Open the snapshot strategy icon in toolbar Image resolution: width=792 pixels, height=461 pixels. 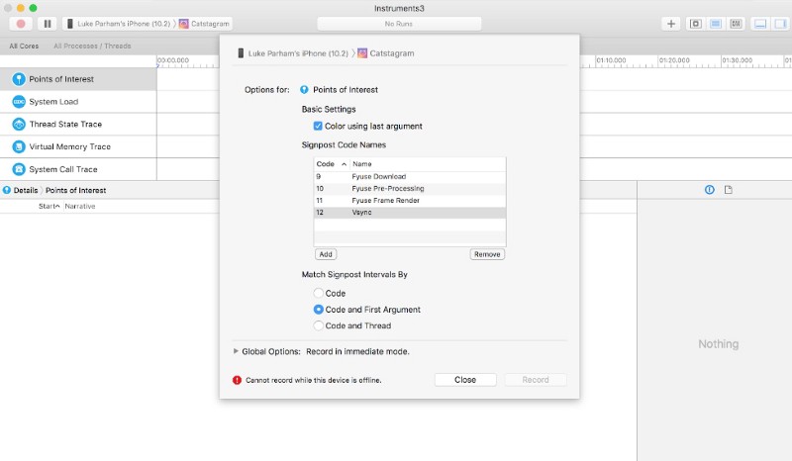pos(696,24)
